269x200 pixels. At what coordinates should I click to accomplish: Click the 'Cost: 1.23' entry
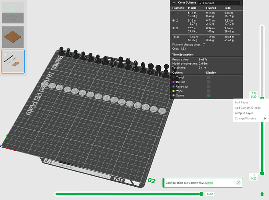(179, 48)
